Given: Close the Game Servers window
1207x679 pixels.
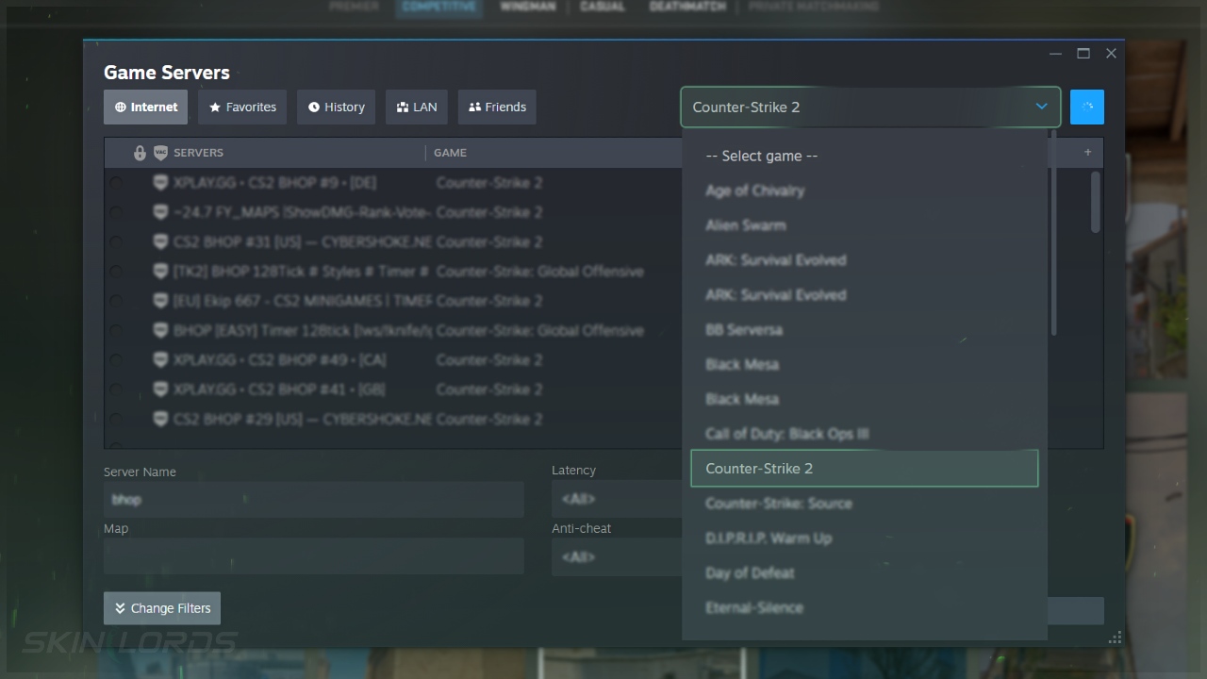Looking at the screenshot, I should tap(1111, 54).
